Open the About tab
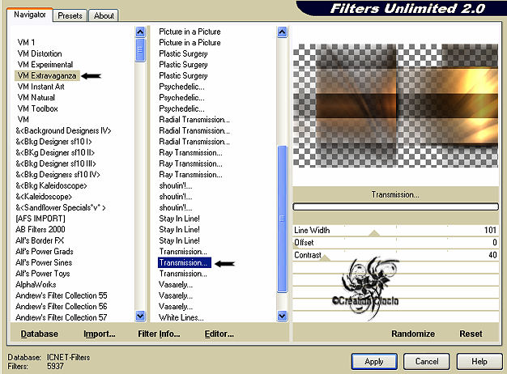Image resolution: width=507 pixels, height=374 pixels. click(104, 15)
